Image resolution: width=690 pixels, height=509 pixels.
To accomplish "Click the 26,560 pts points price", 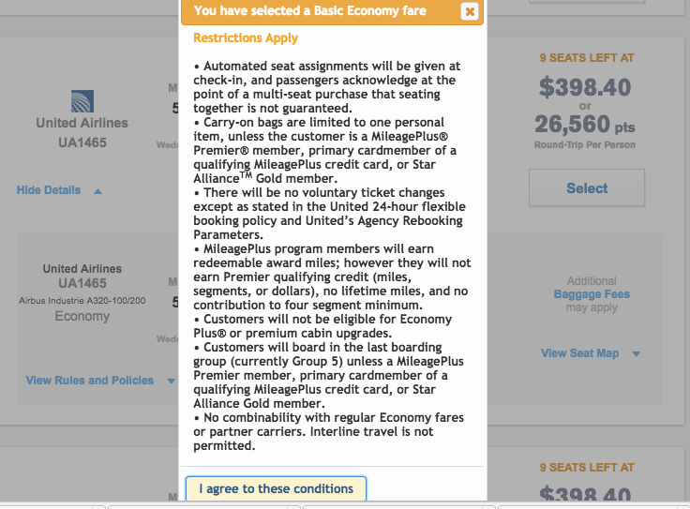I will pyautogui.click(x=586, y=125).
